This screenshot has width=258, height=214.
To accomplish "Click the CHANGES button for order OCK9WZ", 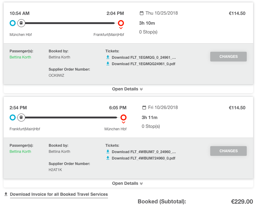I will [228, 57].
